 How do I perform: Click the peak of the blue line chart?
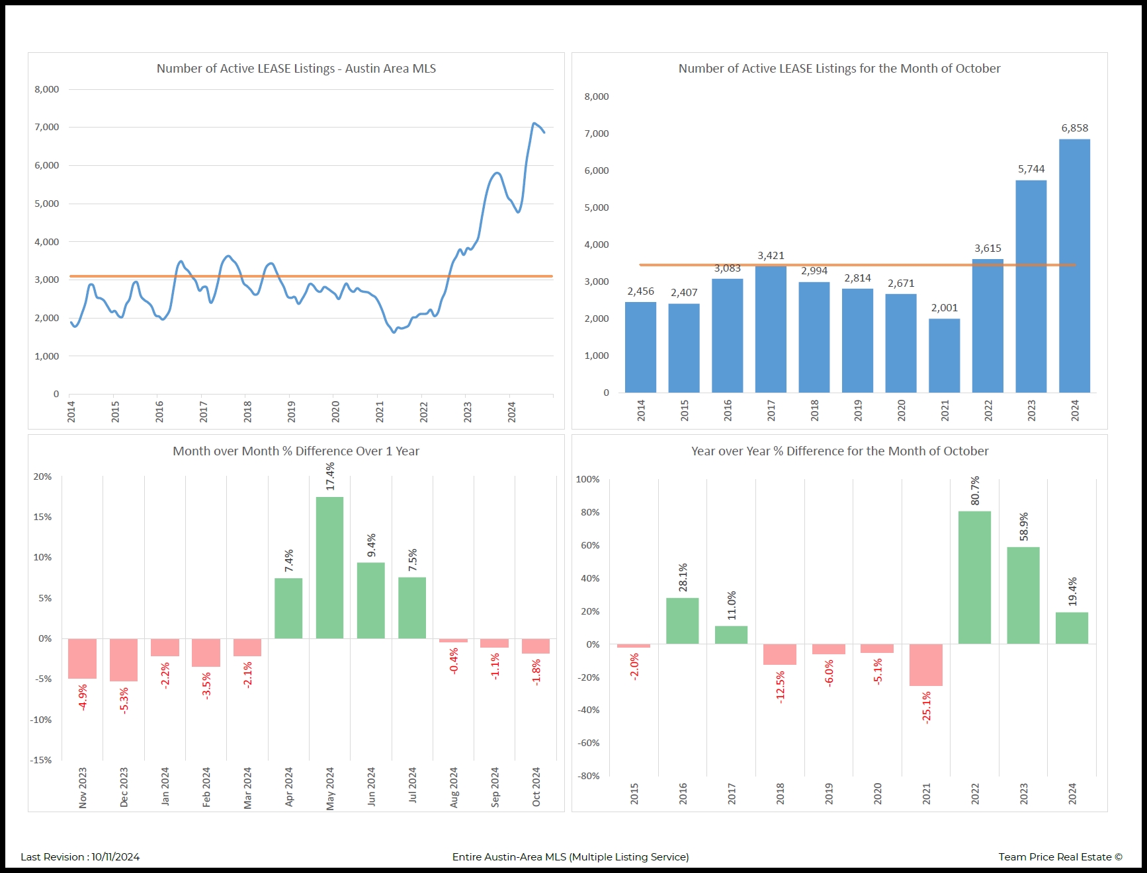534,124
